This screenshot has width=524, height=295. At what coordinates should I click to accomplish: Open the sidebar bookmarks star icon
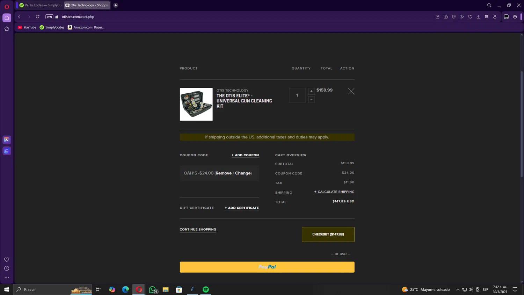click(x=7, y=29)
